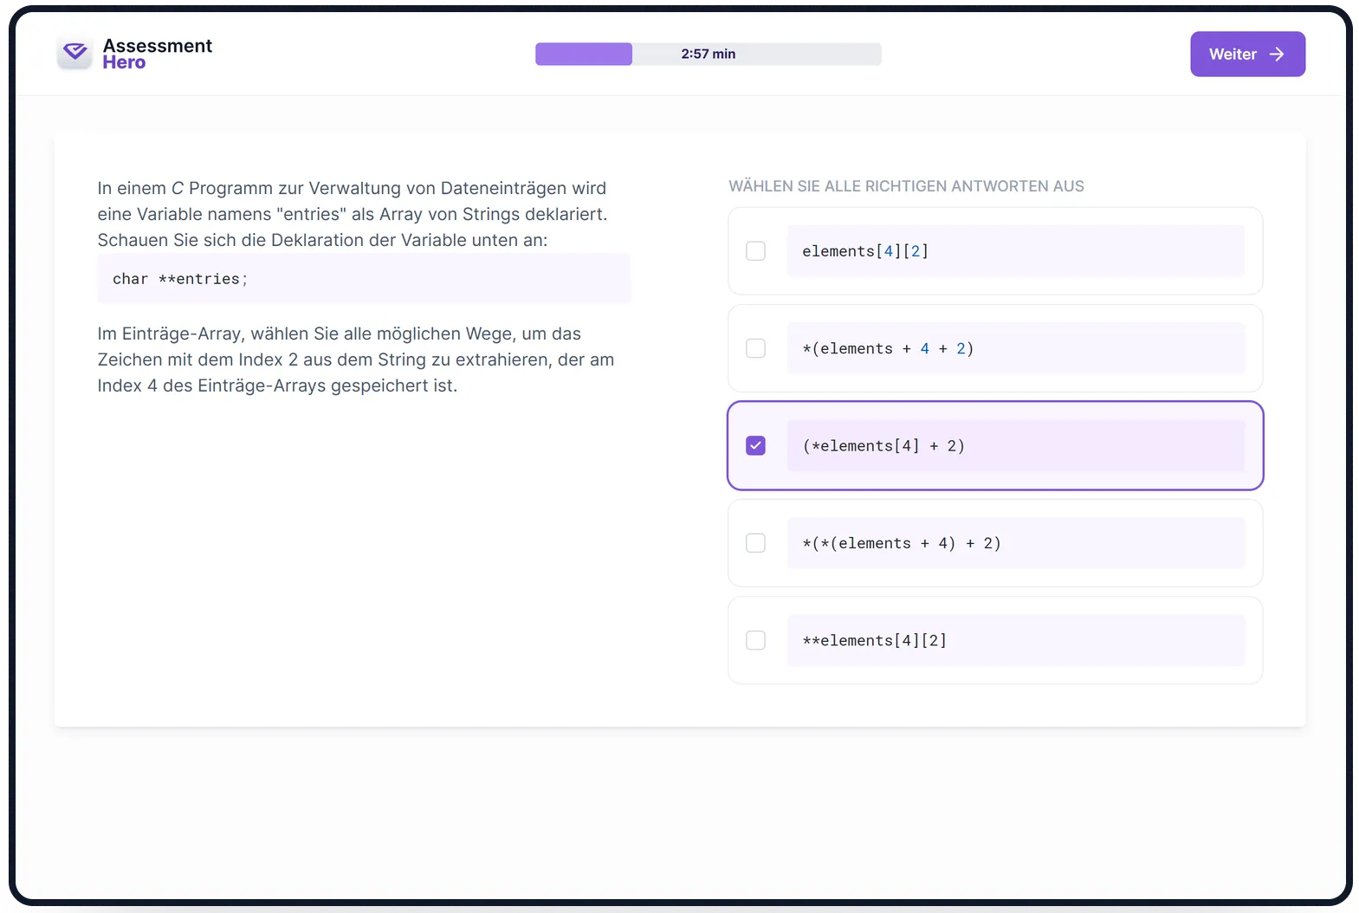Viewport: 1359px width, 913px height.
Task: Click the paragraph starting "Im Einträge-Array"
Action: coord(355,359)
